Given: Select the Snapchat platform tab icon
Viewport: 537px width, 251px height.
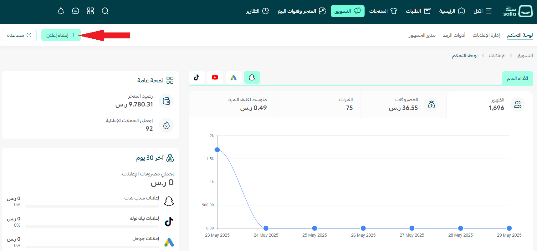Looking at the screenshot, I should click(x=252, y=77).
